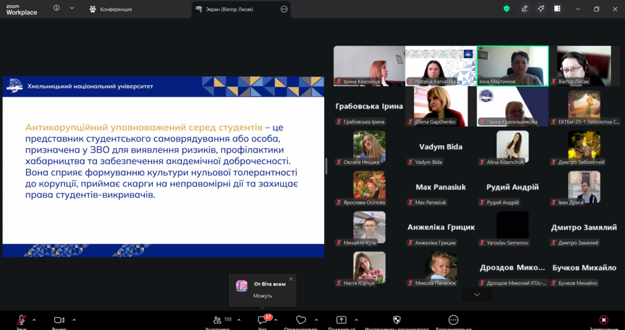Click the red end meeting button
The image size is (625, 330).
(x=603, y=320)
